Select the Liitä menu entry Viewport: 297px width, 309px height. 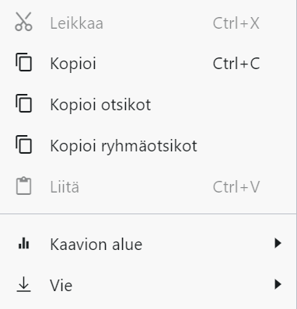(148, 186)
